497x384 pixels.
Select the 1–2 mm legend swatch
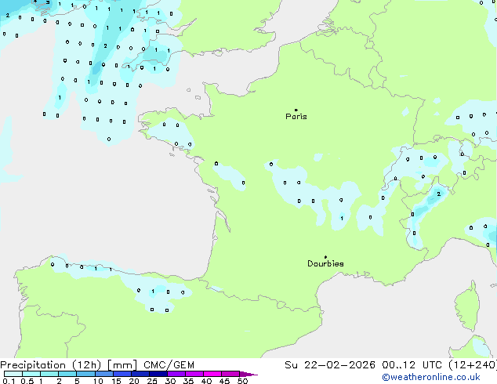49,374
